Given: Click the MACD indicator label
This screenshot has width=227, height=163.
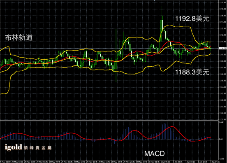Looking at the screenshot, I should [155, 154].
